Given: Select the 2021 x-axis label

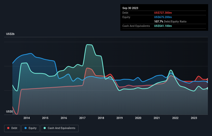Looking at the screenshot, I should [157, 118].
